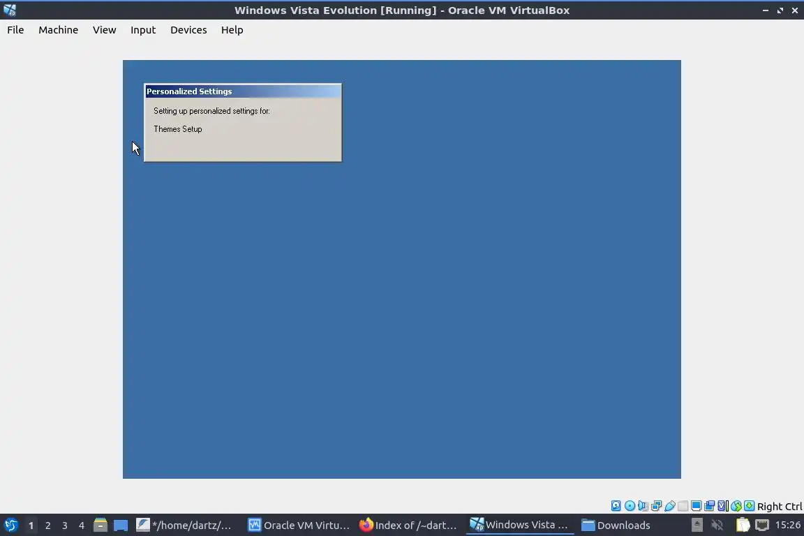Click the display status monitor icon

point(697,506)
